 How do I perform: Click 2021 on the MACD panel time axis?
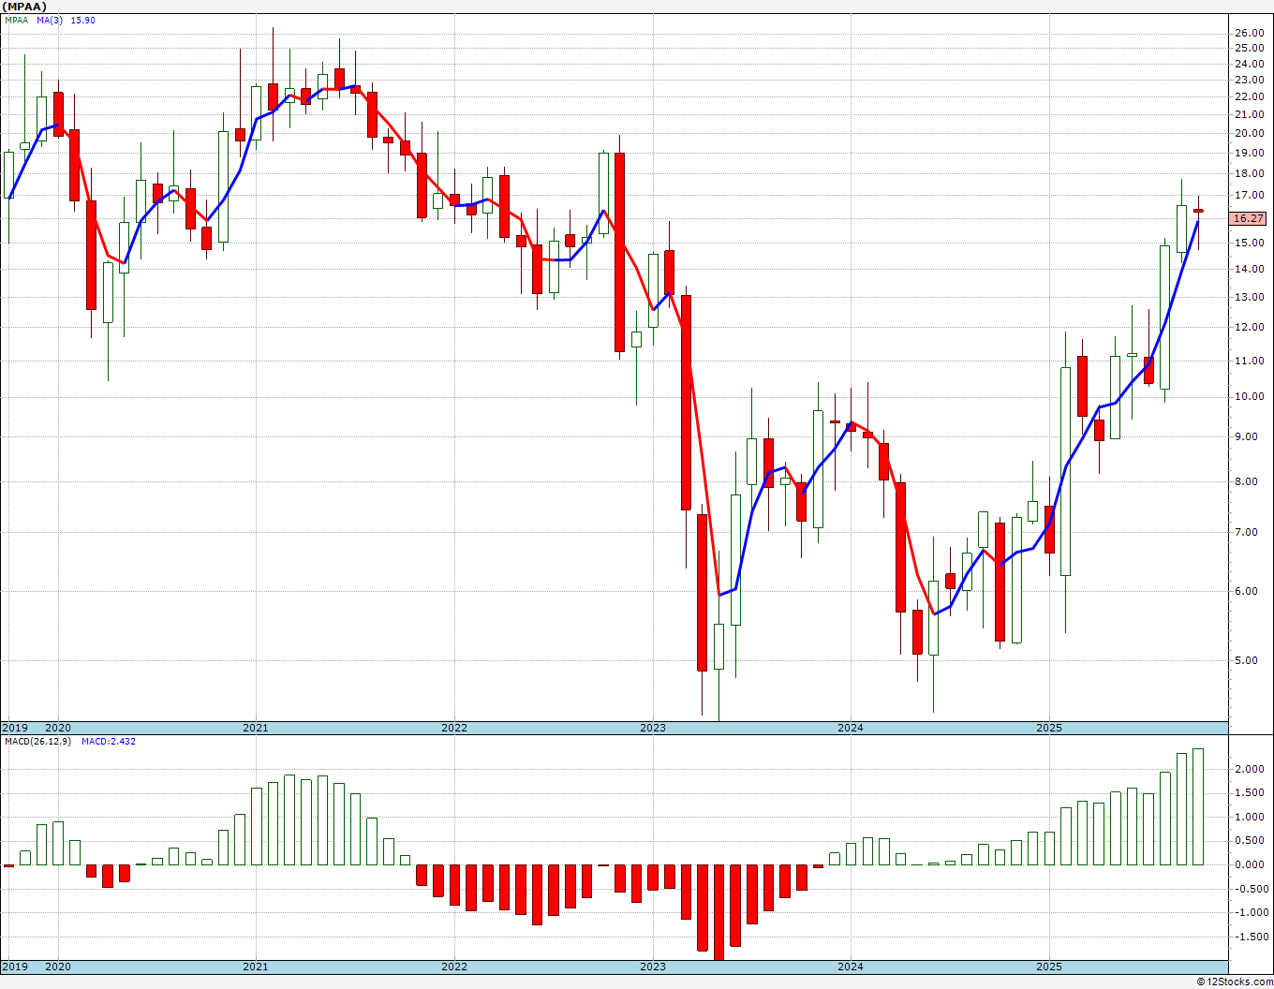pos(256,967)
